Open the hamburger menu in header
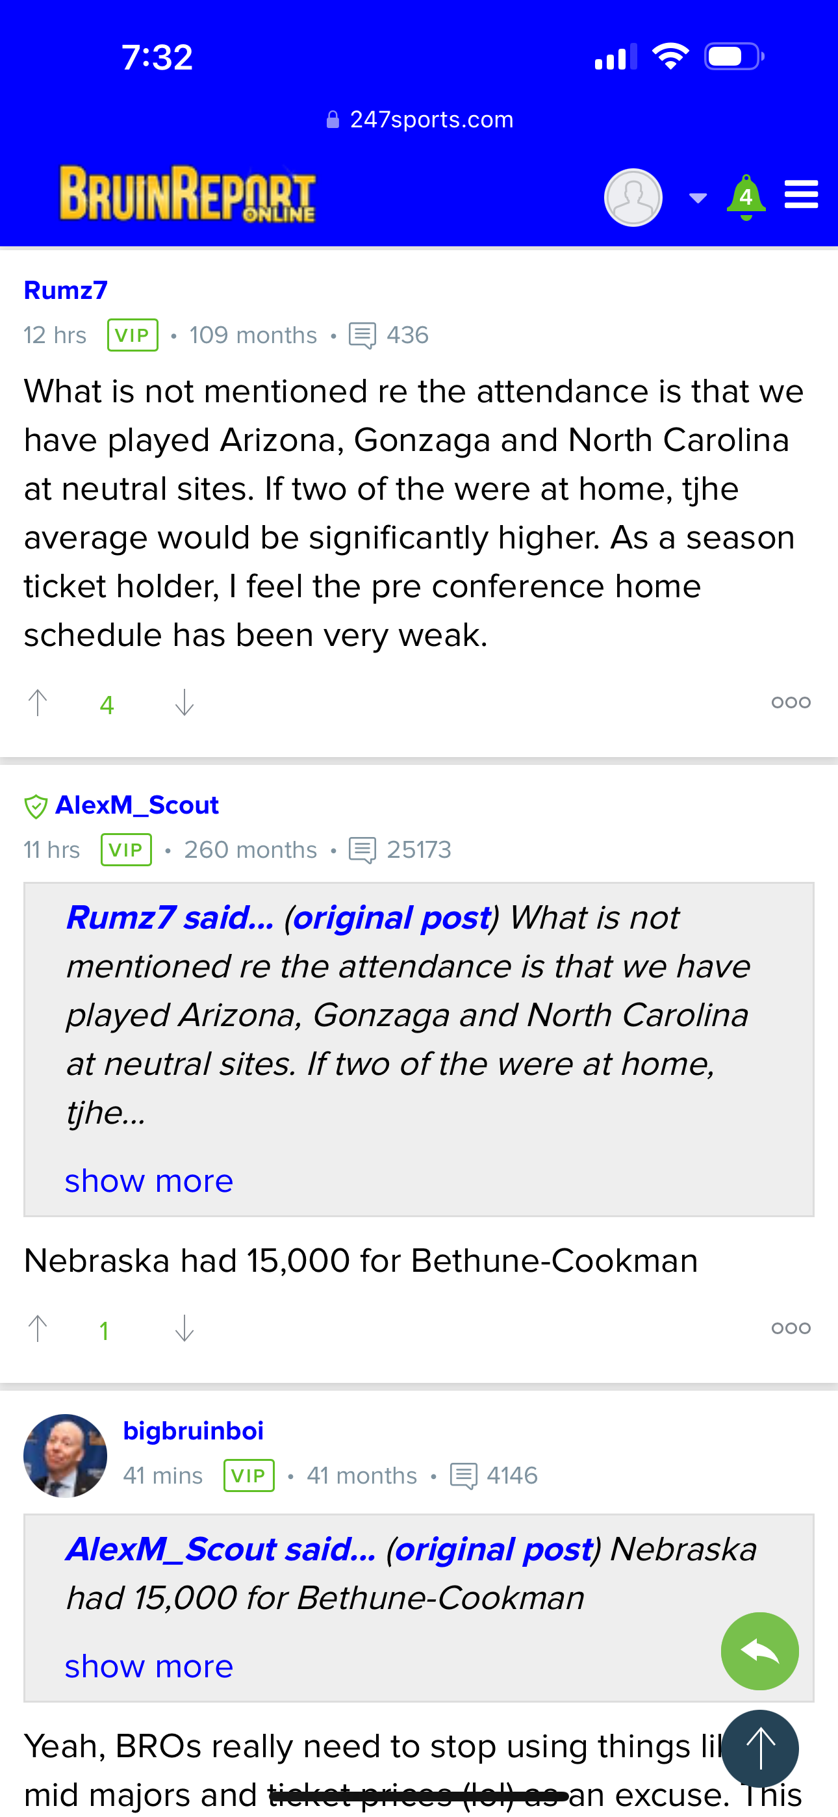This screenshot has width=838, height=1817. tap(800, 195)
